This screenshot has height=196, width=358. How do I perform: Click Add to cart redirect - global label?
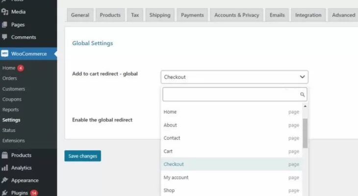point(105,73)
